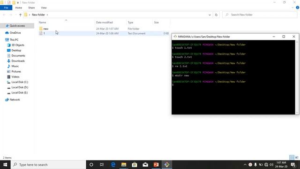Click the red recording tray icon
The height and width of the screenshot is (169, 300).
[x=250, y=165]
